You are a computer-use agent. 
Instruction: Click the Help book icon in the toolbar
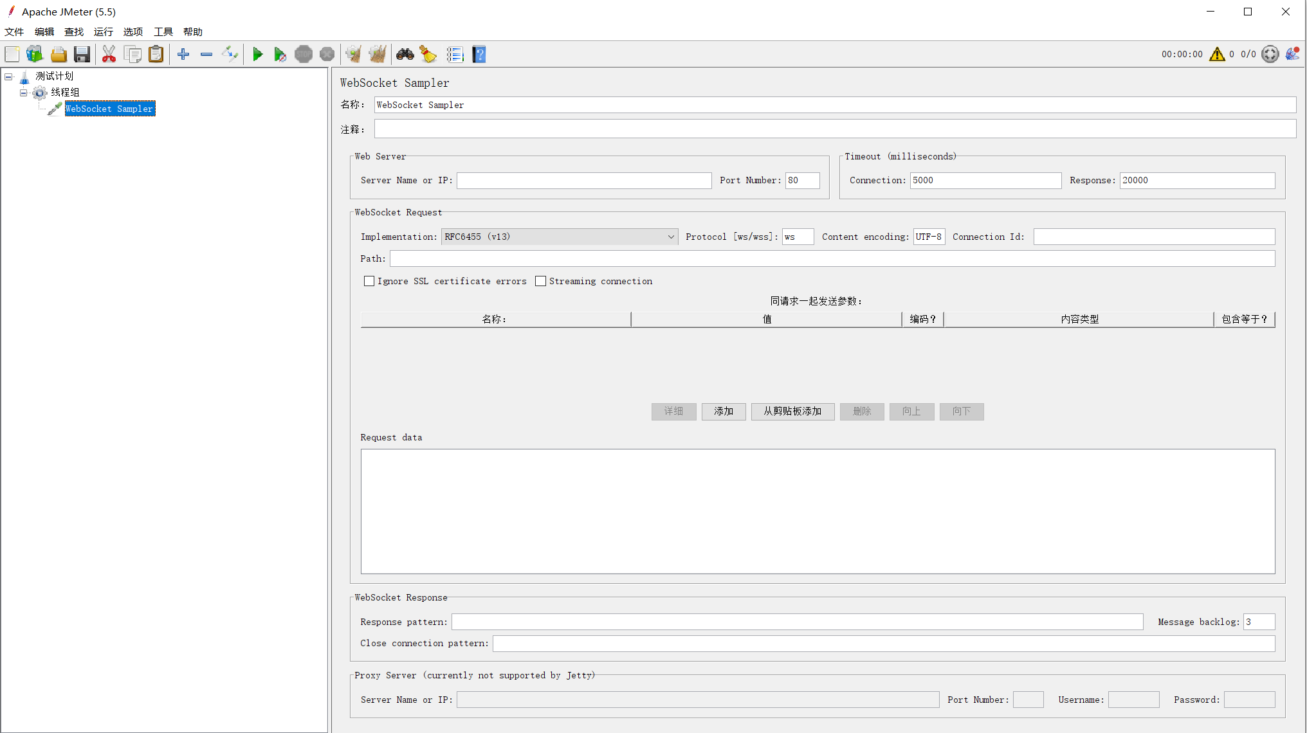click(x=479, y=54)
